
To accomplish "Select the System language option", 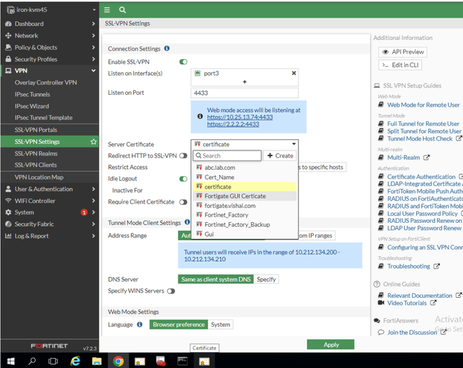I will (x=220, y=325).
